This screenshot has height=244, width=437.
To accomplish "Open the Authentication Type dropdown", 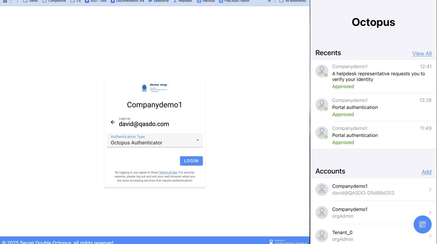I will coord(155,140).
